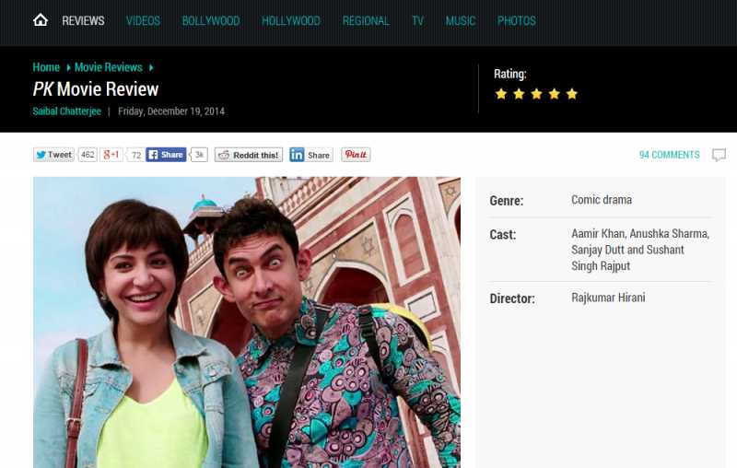Screen dimensions: 737x468
Task: Click the cast names text
Action: 640,250
